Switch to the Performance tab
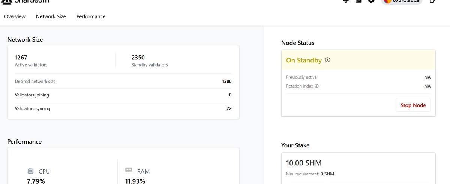The width and height of the screenshot is (450, 184). point(91,16)
